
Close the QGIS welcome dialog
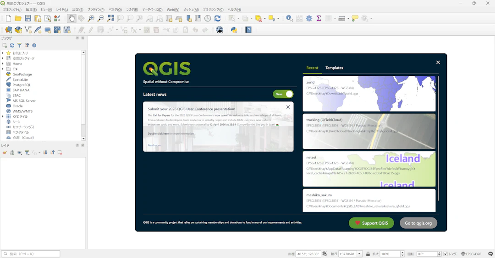pyautogui.click(x=438, y=62)
